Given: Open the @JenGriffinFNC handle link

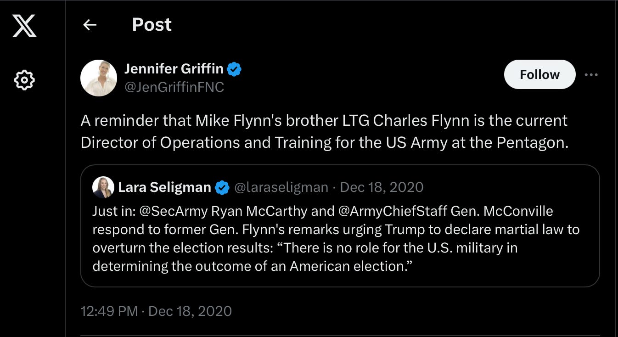Looking at the screenshot, I should (x=174, y=87).
